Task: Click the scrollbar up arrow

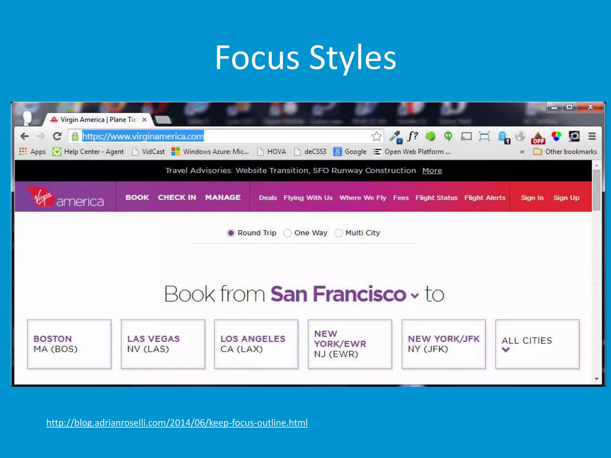Action: tap(596, 165)
